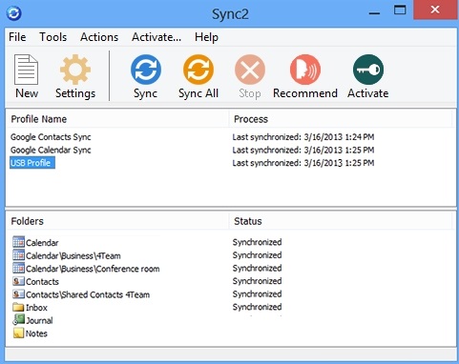Click the Conference room calendar icon
The image size is (459, 364).
[x=18, y=268]
